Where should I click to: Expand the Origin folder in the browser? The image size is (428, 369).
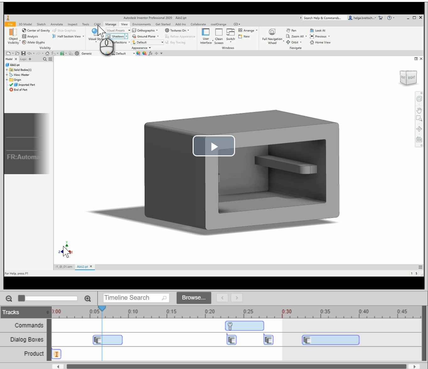pos(7,80)
